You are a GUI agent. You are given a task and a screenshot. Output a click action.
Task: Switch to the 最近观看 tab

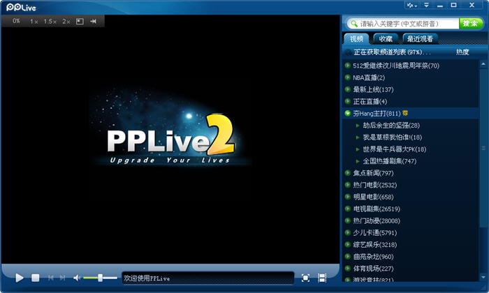point(420,39)
